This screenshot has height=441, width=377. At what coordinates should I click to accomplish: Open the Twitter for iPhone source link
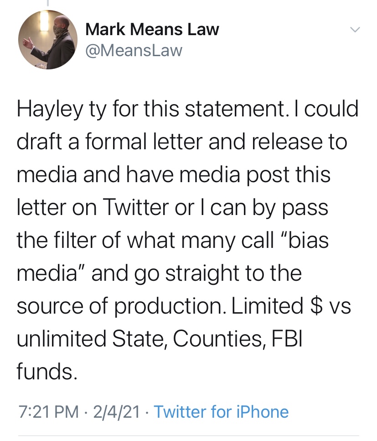click(x=221, y=412)
